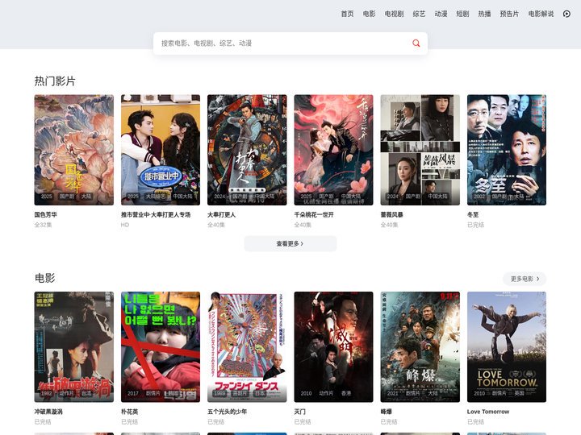This screenshot has width=581, height=435.
Task: Click the 蔷薇风暴 title link
Action: click(391, 214)
